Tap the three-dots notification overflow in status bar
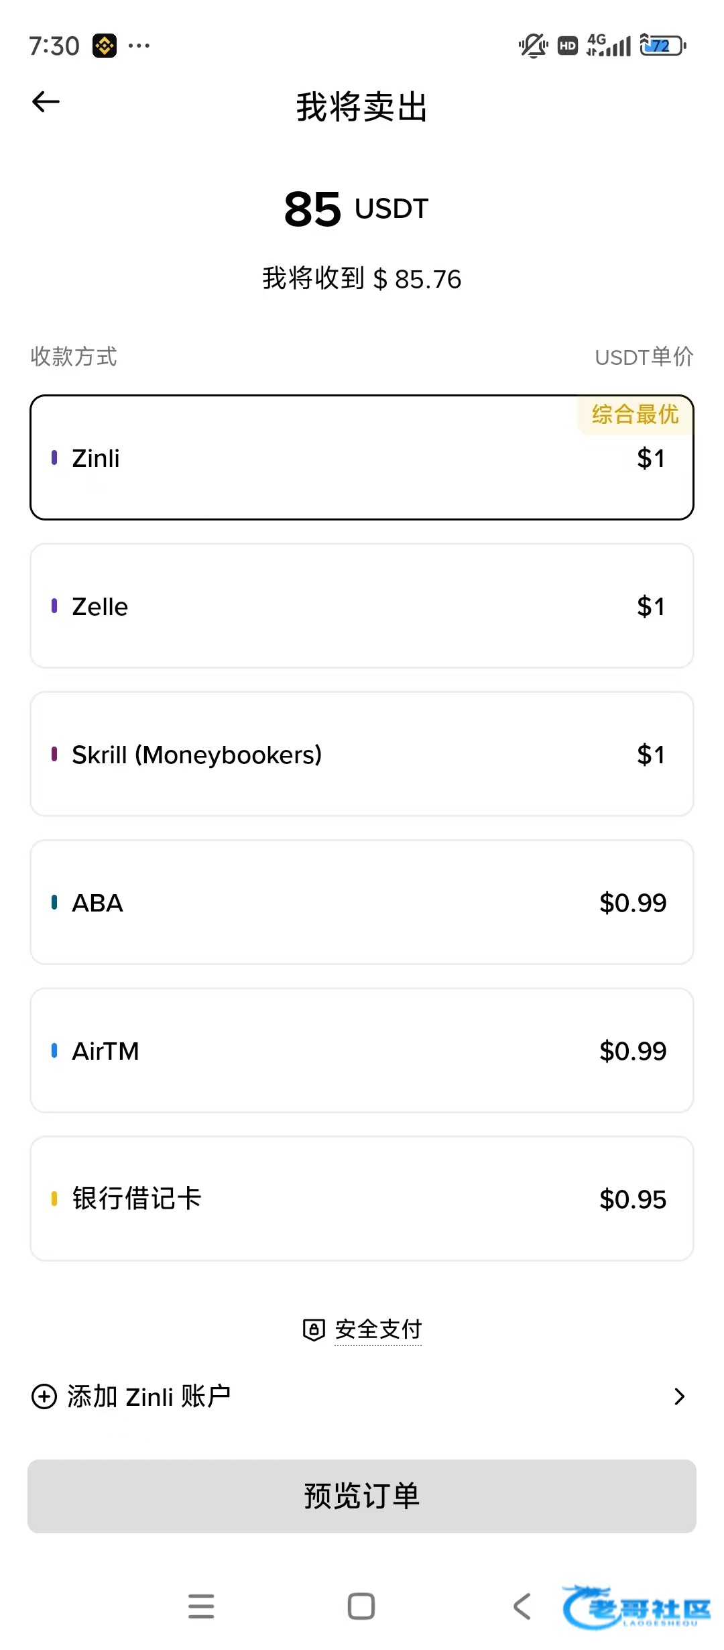The image size is (724, 1650). tap(139, 46)
